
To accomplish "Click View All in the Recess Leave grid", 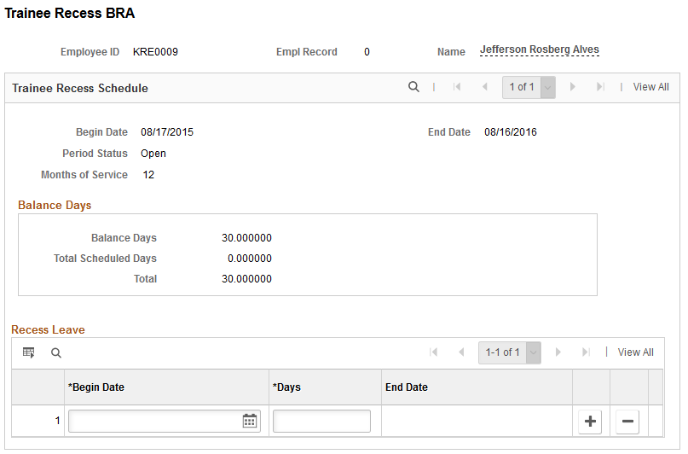I will pyautogui.click(x=635, y=352).
